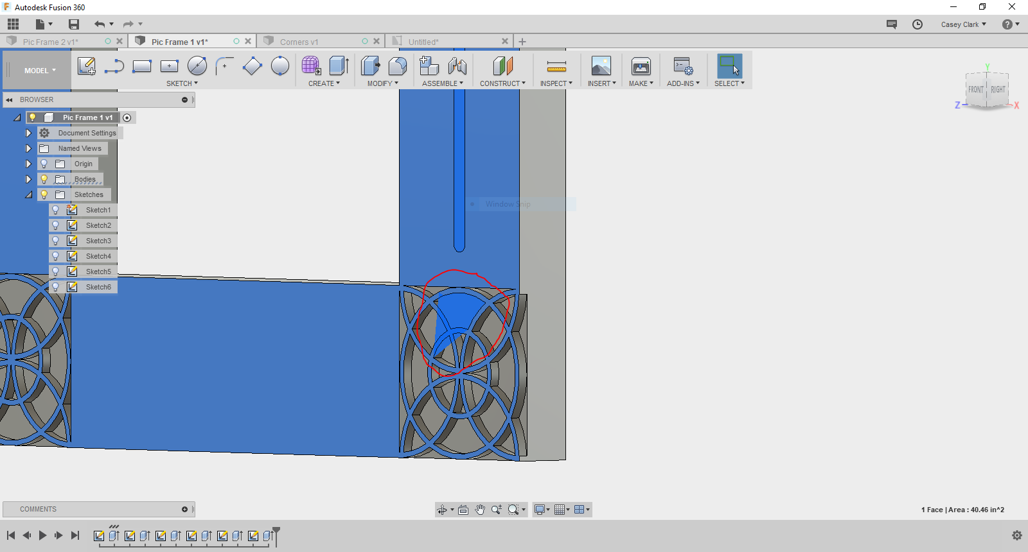Open the data panel grid icon
Screen dimensions: 1028x552
pos(13,24)
